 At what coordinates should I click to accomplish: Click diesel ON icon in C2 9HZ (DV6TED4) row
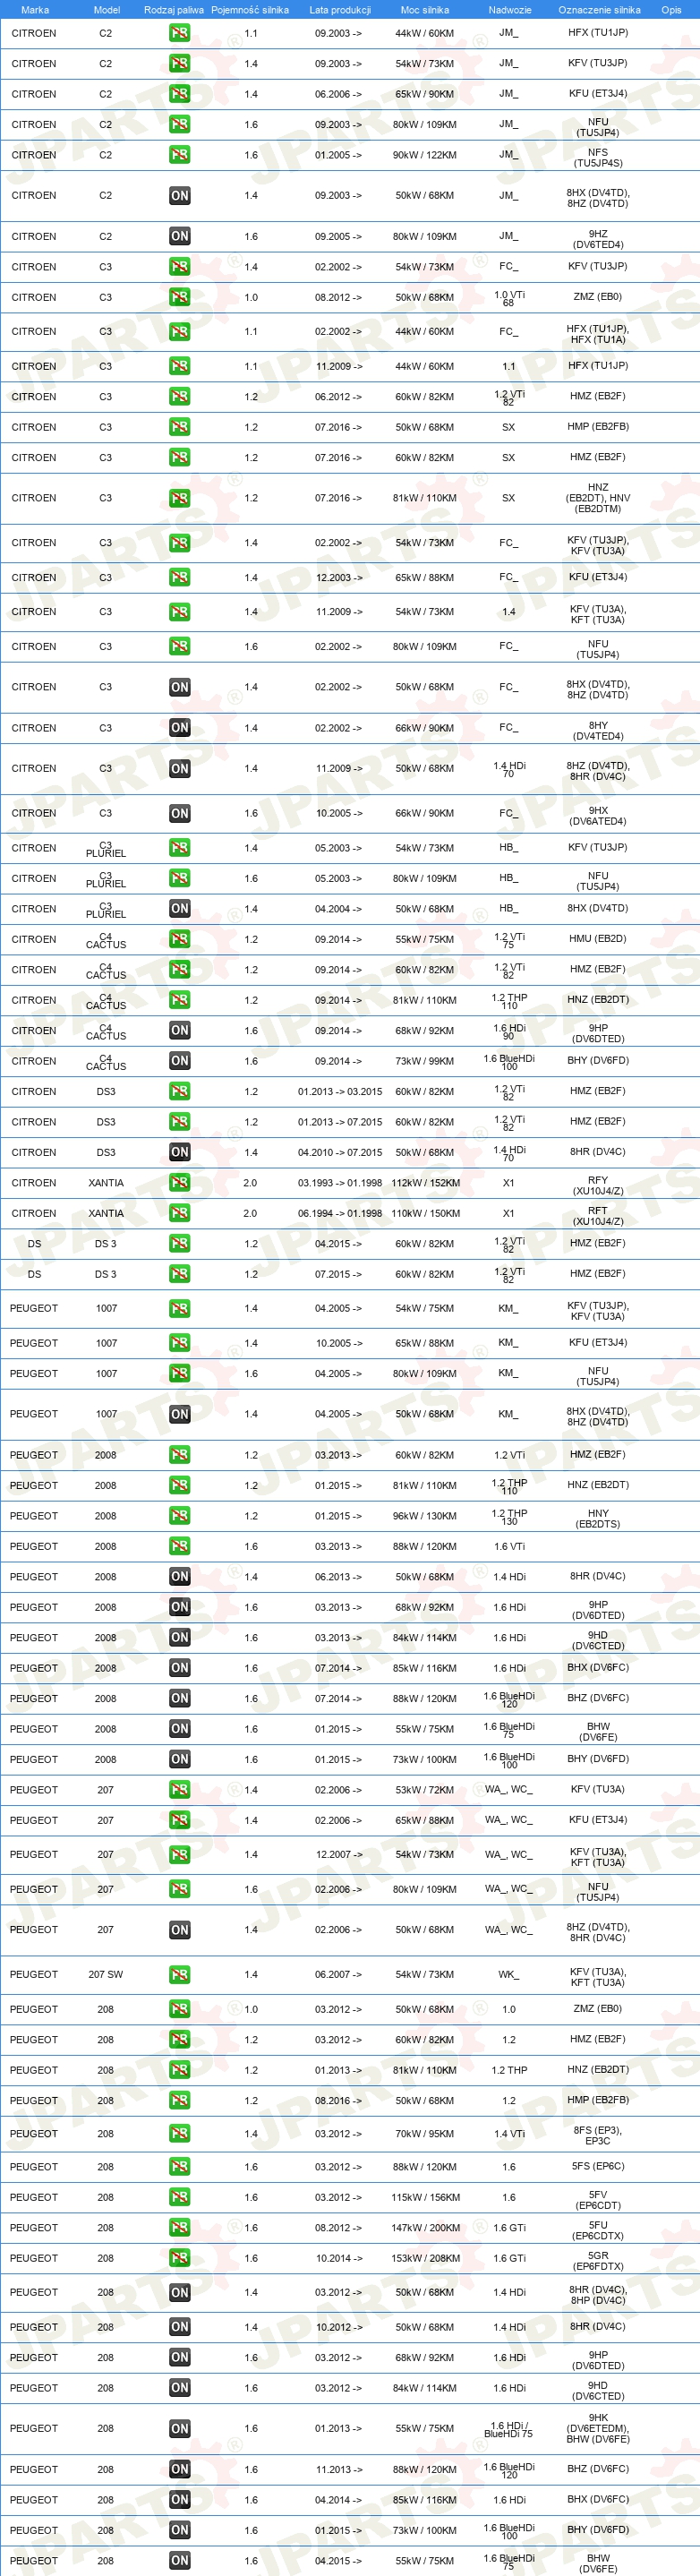[x=179, y=236]
